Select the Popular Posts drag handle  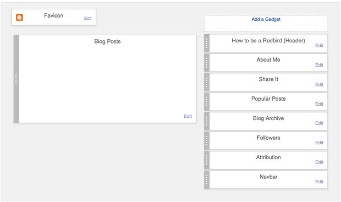pos(207,102)
